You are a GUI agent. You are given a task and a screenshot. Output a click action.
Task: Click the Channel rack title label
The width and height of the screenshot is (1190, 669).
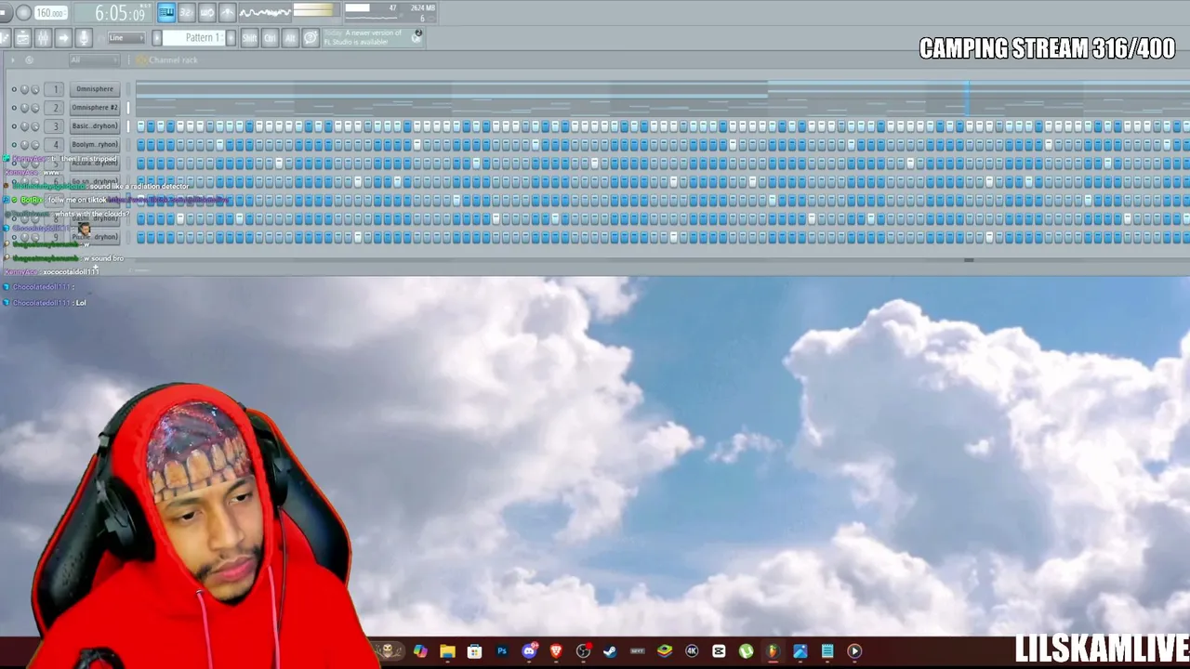173,60
